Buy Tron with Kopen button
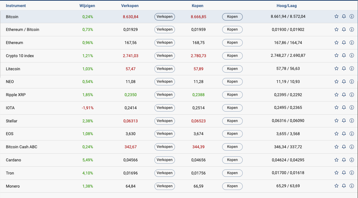 pos(232,173)
